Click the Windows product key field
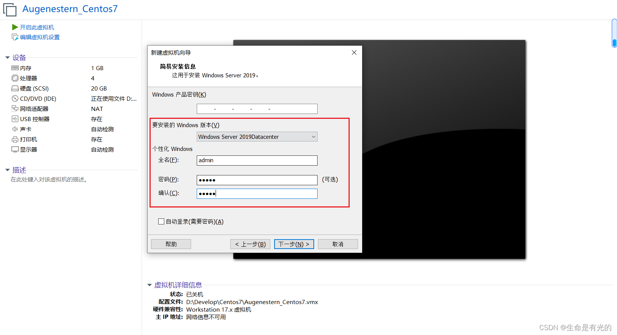 (x=257, y=109)
